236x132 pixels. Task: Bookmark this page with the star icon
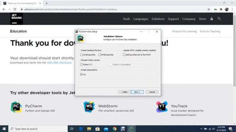tap(209, 9)
